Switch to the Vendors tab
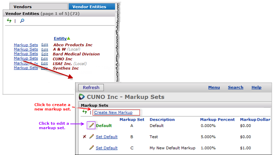The height and width of the screenshot is (155, 273). [x=22, y=6]
